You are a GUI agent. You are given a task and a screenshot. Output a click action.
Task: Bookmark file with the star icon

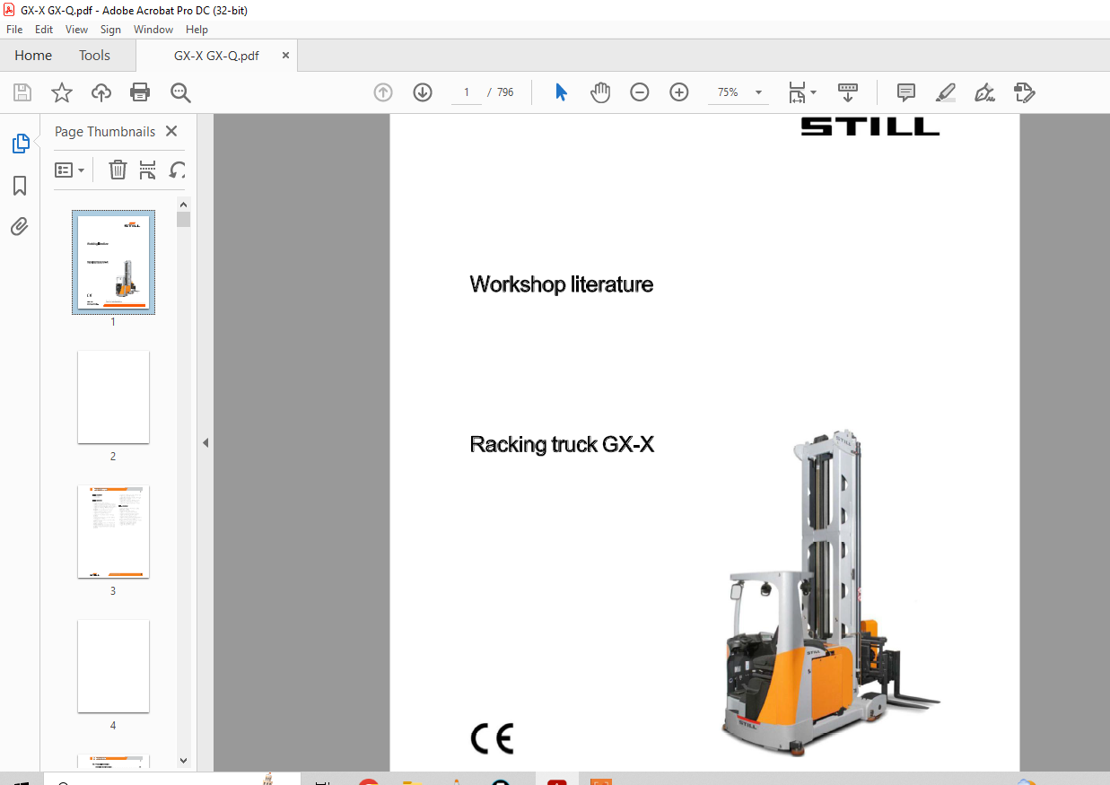pyautogui.click(x=62, y=92)
